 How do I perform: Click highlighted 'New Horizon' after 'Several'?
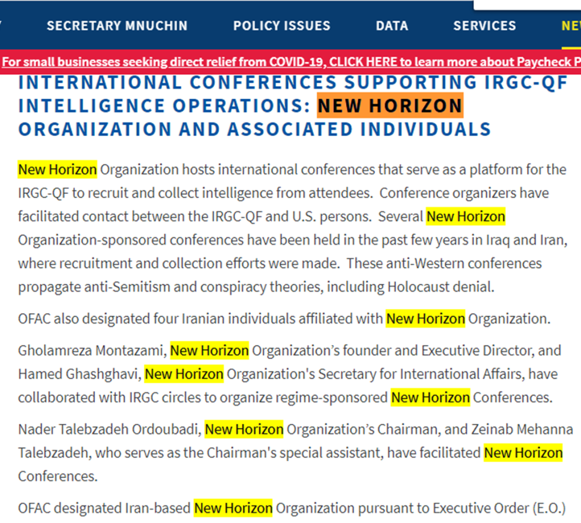click(466, 216)
